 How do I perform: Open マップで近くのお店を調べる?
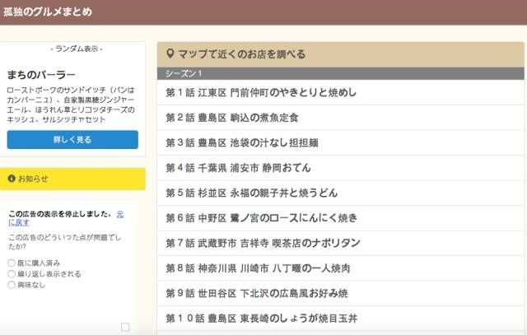coord(340,54)
